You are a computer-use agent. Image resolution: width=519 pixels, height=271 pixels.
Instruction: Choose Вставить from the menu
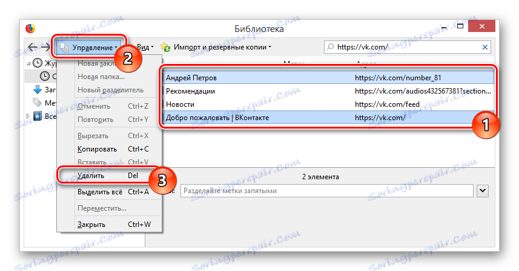click(x=109, y=162)
